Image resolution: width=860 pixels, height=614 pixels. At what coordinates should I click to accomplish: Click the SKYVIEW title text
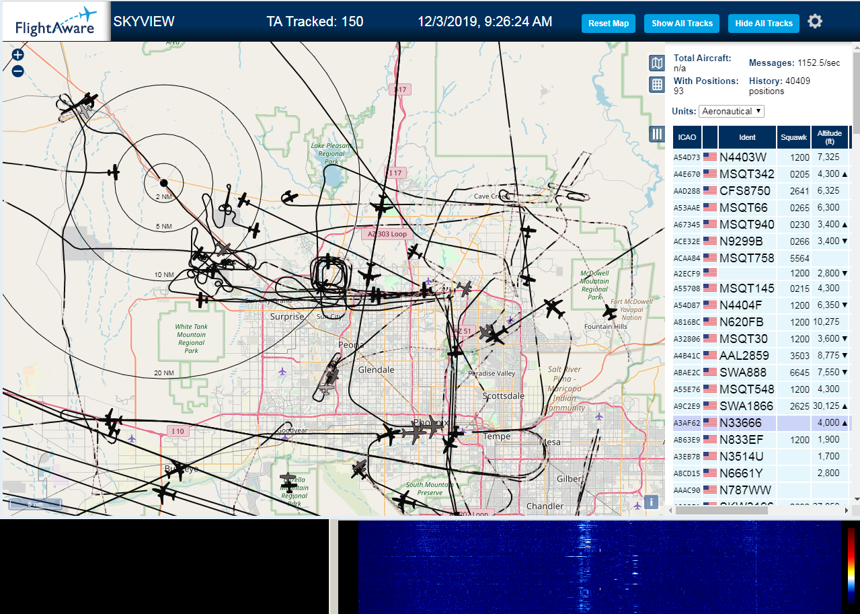[144, 22]
